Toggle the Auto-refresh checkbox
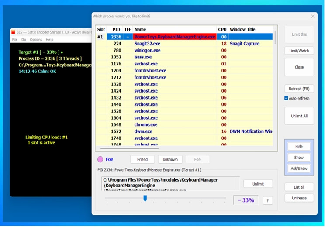Screen dimensions: 325x227 pos(286,98)
